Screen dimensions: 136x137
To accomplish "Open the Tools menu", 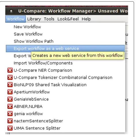I will (49, 19).
